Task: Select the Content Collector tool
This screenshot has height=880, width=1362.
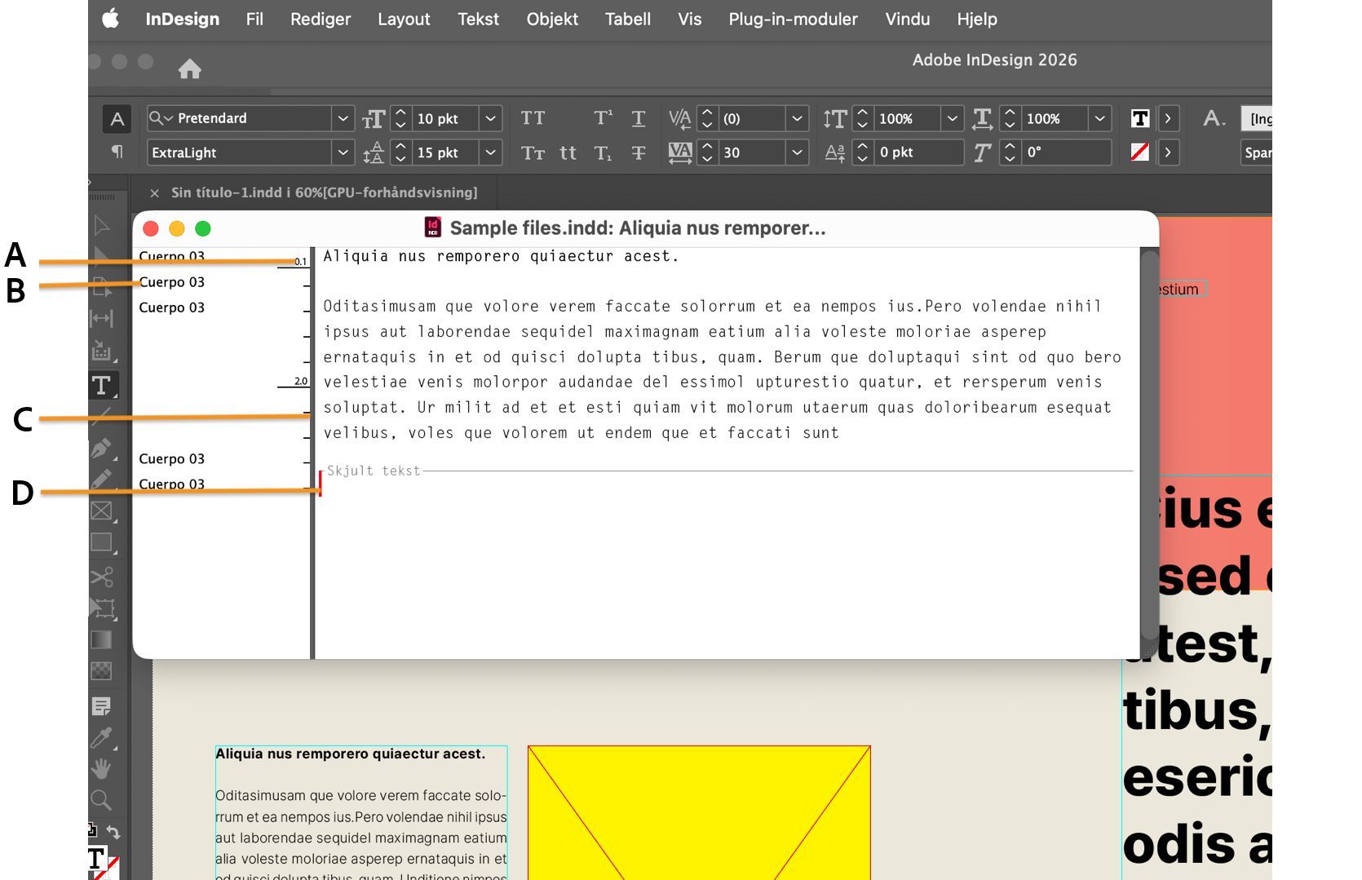Action: [102, 351]
